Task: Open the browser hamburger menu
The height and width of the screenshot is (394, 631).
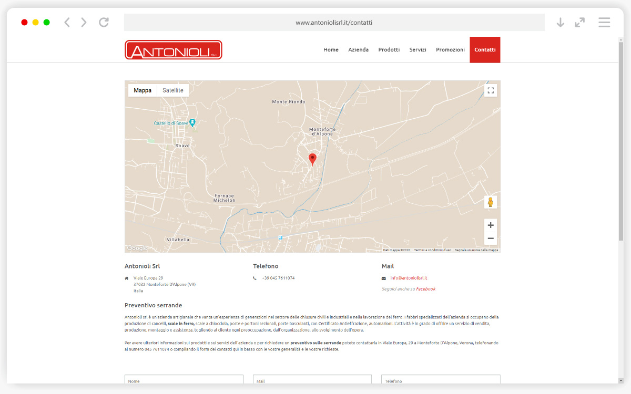Action: point(604,22)
